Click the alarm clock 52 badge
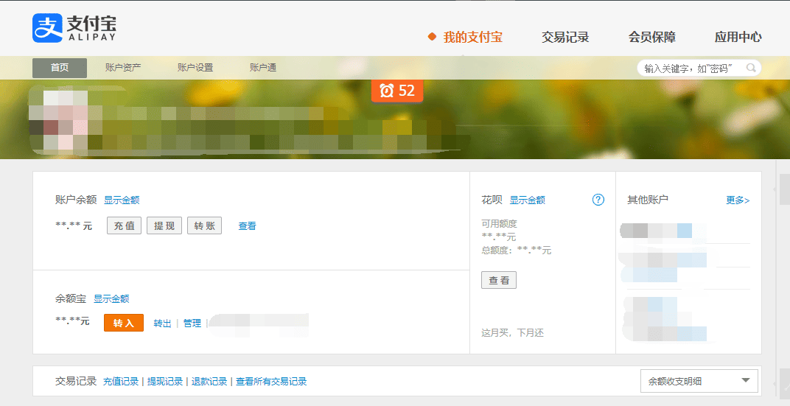790x406 pixels. coord(397,91)
